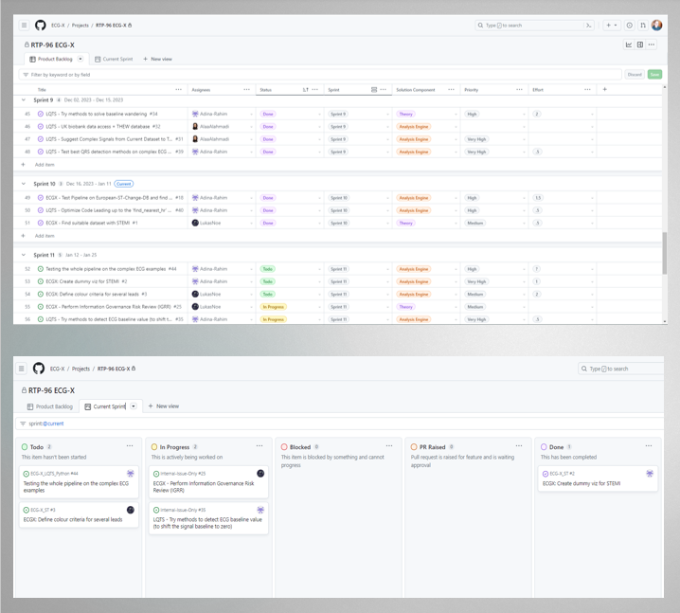Switch to Current Sprint tab in top window
Screen dimensions: 680x613
pos(114,59)
